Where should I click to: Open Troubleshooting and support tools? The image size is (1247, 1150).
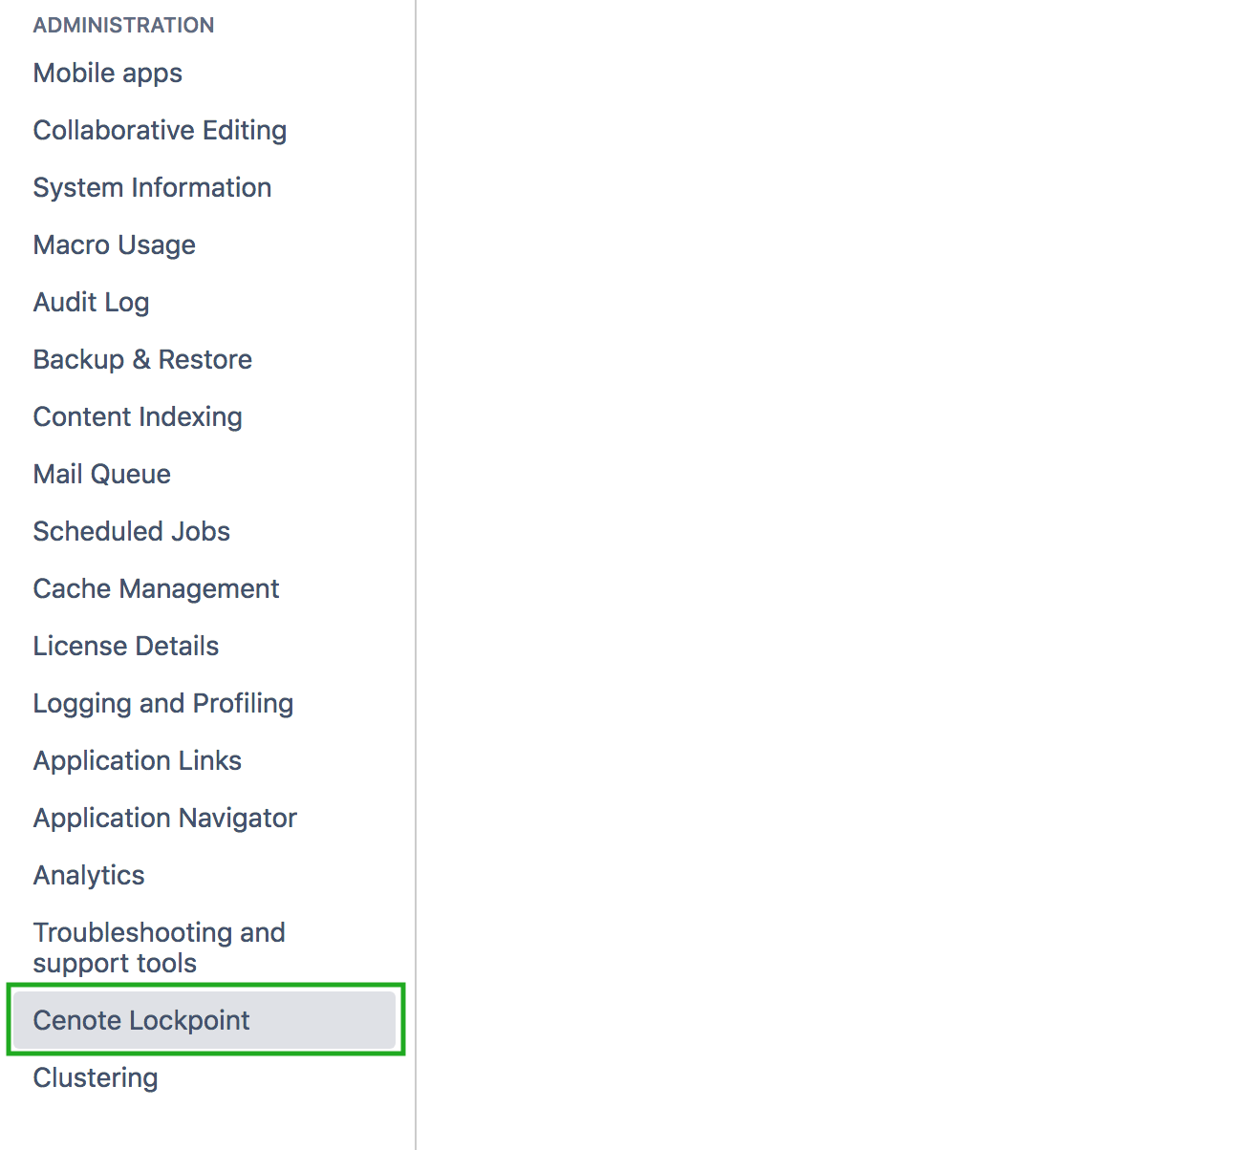click(159, 948)
